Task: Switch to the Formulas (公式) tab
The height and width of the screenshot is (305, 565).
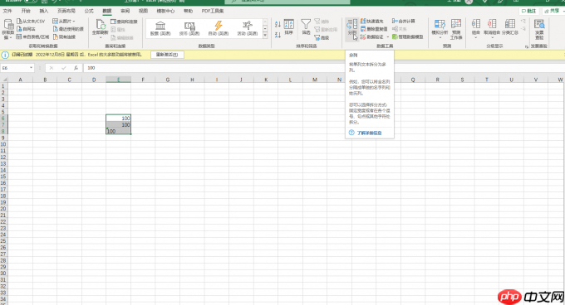Action: pos(89,11)
